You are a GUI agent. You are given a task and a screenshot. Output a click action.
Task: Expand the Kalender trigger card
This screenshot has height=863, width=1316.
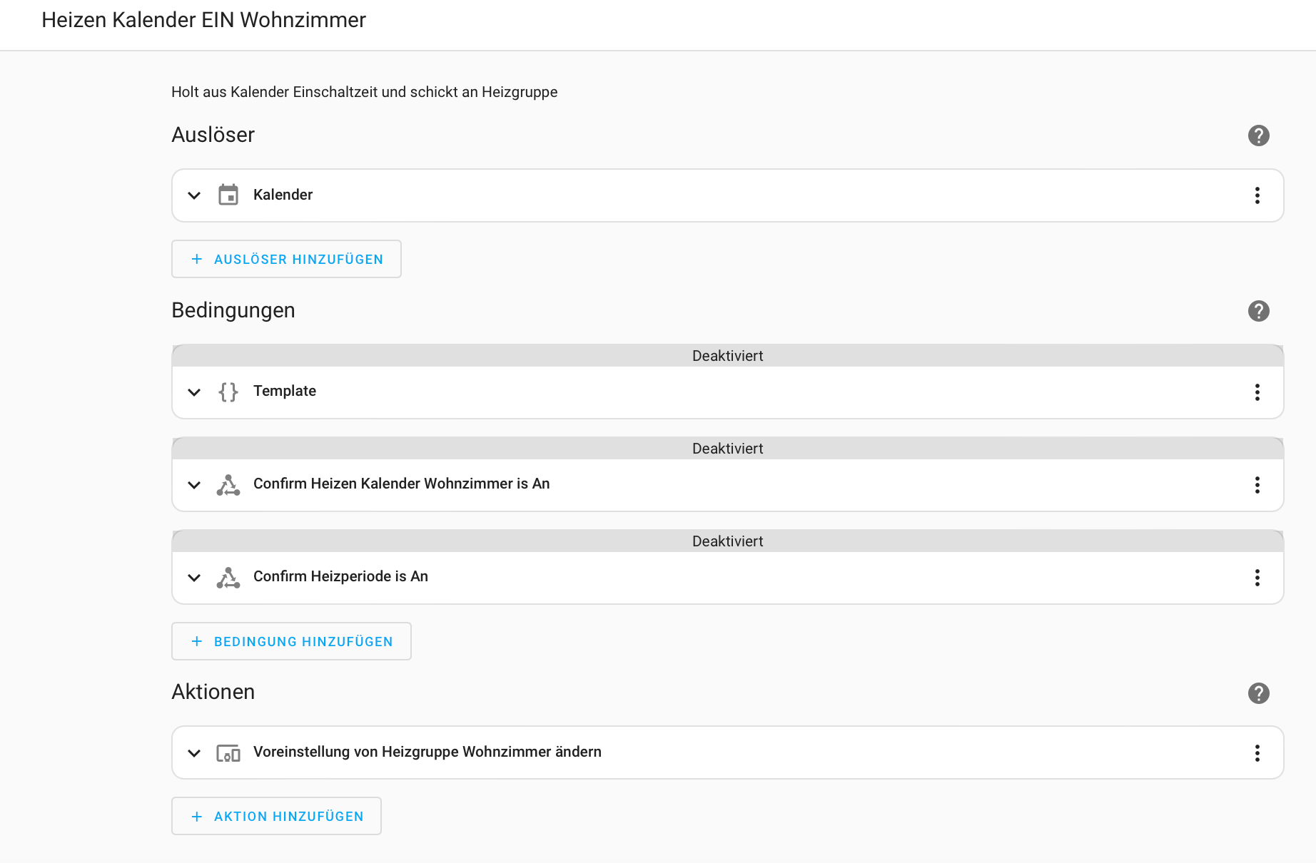[194, 195]
